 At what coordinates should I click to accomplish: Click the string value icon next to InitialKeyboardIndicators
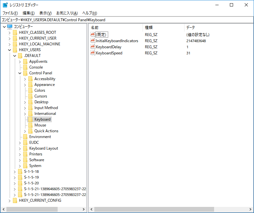click(x=92, y=41)
